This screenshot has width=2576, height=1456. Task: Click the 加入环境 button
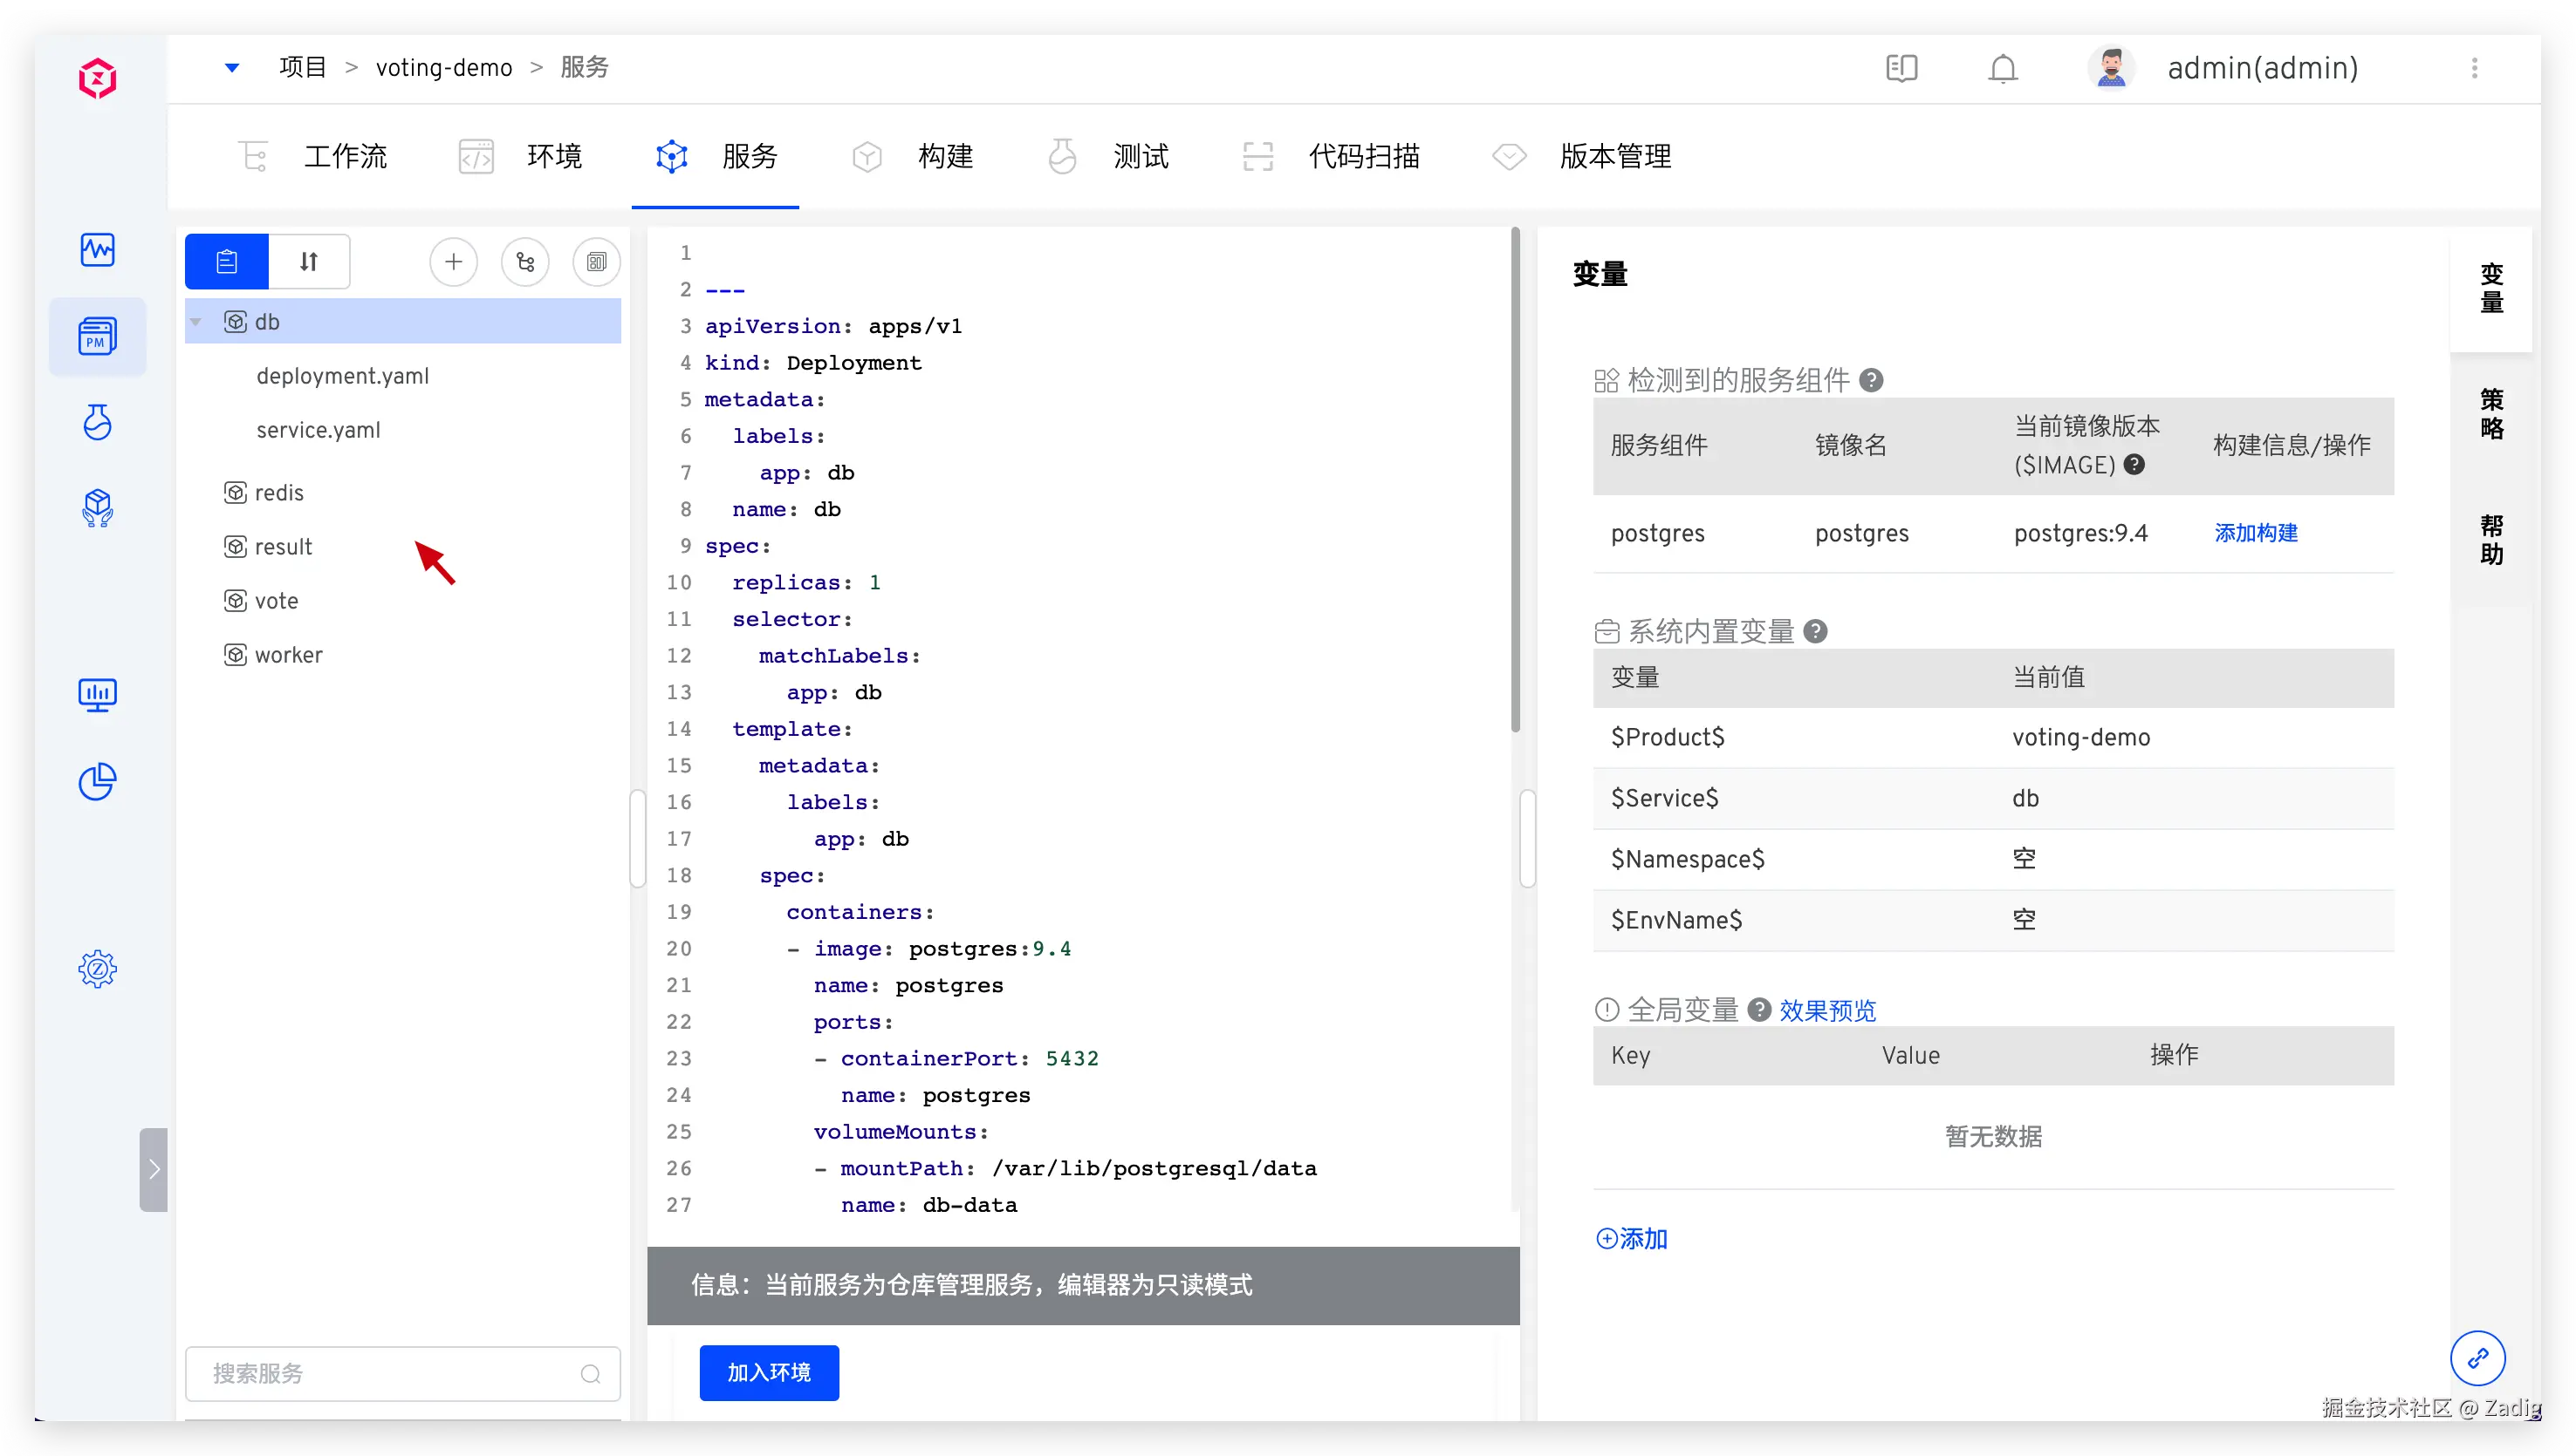[769, 1372]
